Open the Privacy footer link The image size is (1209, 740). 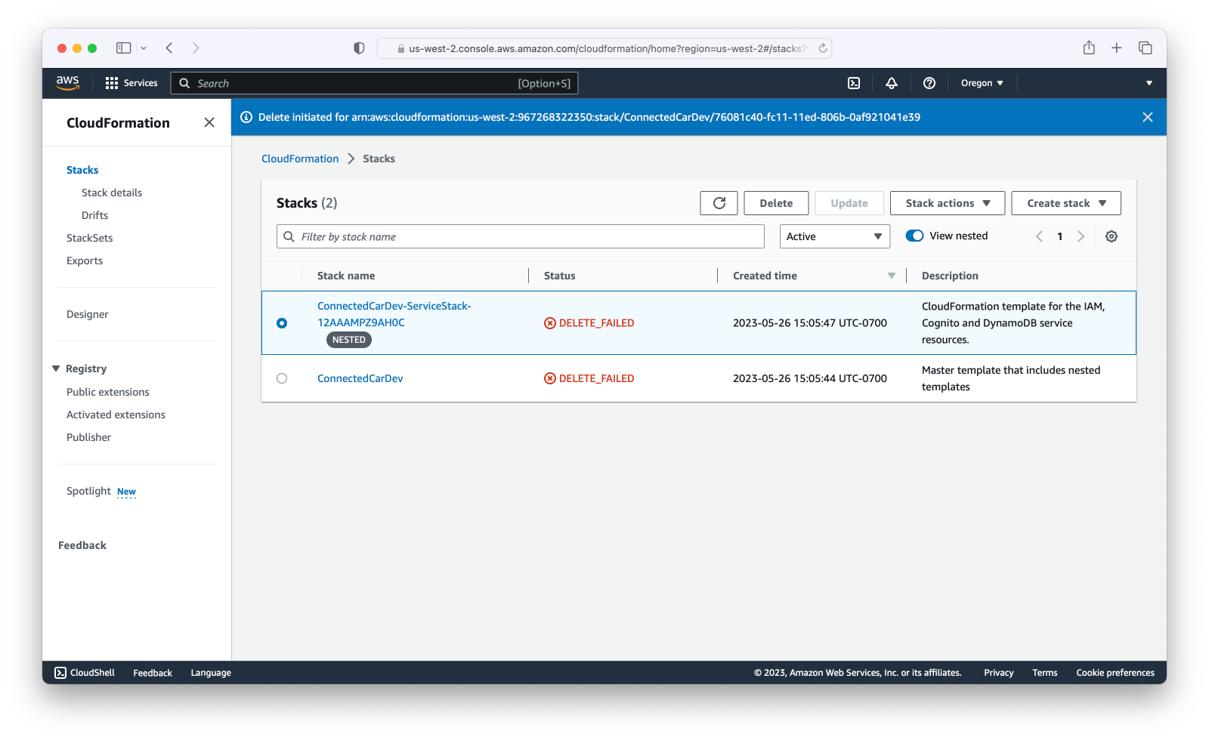(x=999, y=673)
